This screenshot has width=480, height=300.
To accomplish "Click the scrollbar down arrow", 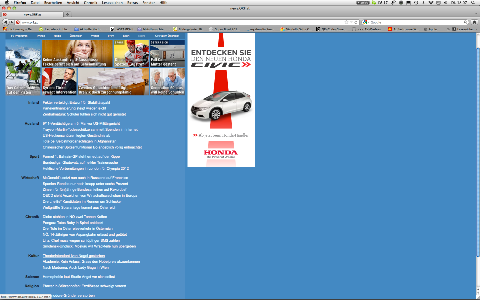I will (x=478, y=293).
